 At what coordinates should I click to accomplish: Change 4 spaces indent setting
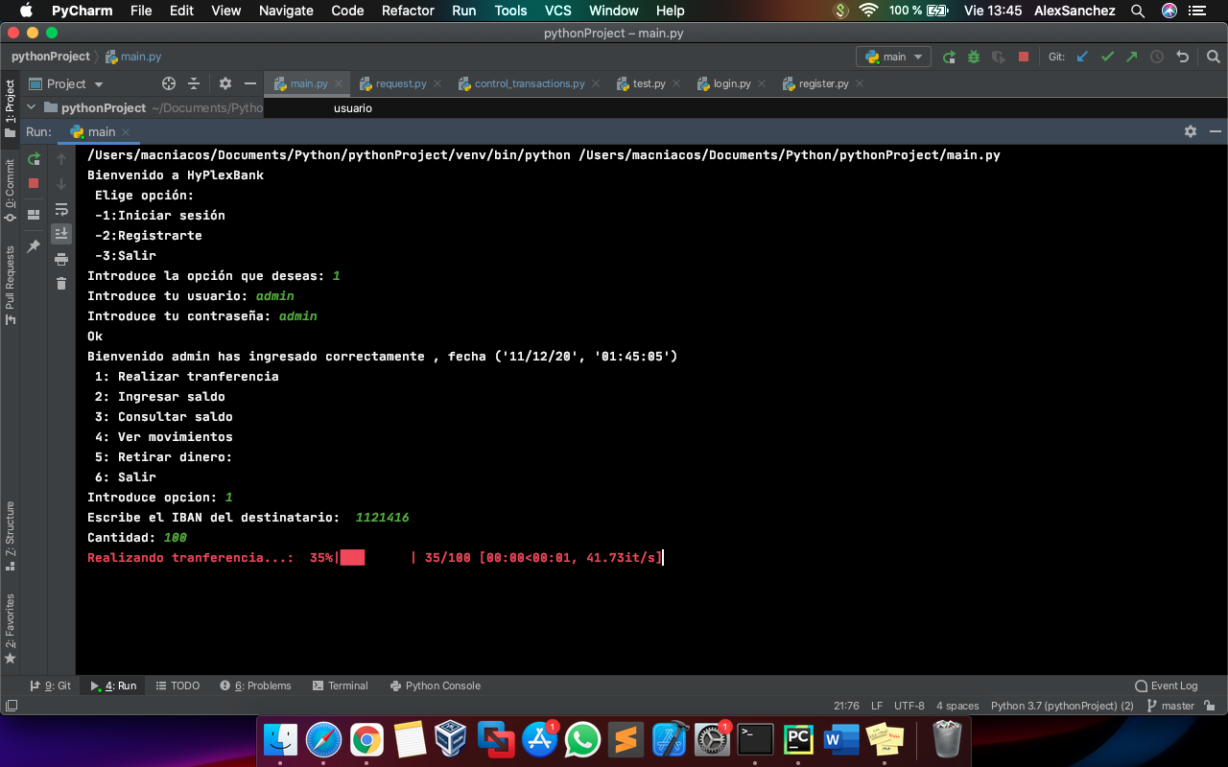point(957,706)
